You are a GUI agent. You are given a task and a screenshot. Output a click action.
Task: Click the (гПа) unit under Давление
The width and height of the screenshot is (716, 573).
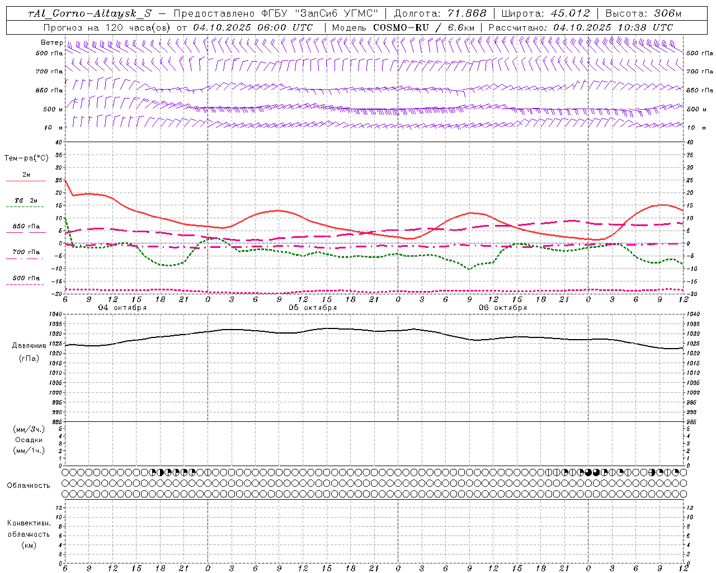[29, 358]
